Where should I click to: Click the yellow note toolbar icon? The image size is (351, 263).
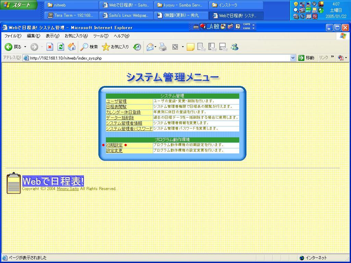tap(190, 47)
